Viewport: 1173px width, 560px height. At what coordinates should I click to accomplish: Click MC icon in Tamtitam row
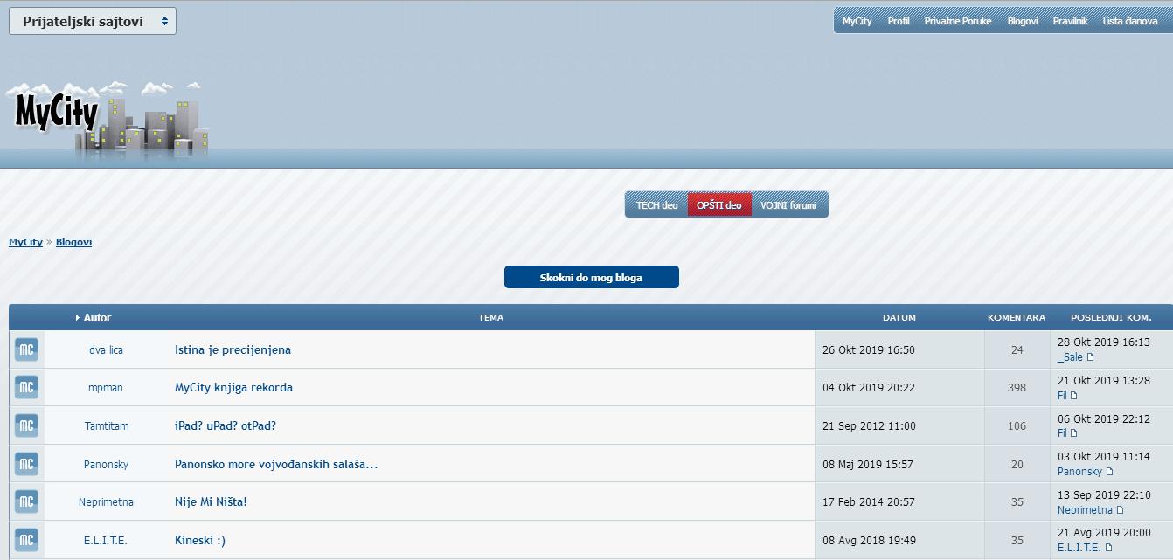pos(26,425)
